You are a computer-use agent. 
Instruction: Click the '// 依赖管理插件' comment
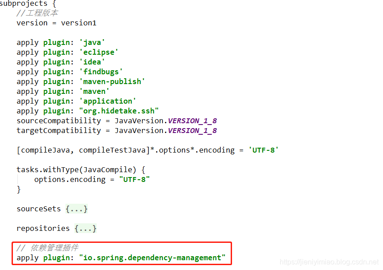(47, 248)
